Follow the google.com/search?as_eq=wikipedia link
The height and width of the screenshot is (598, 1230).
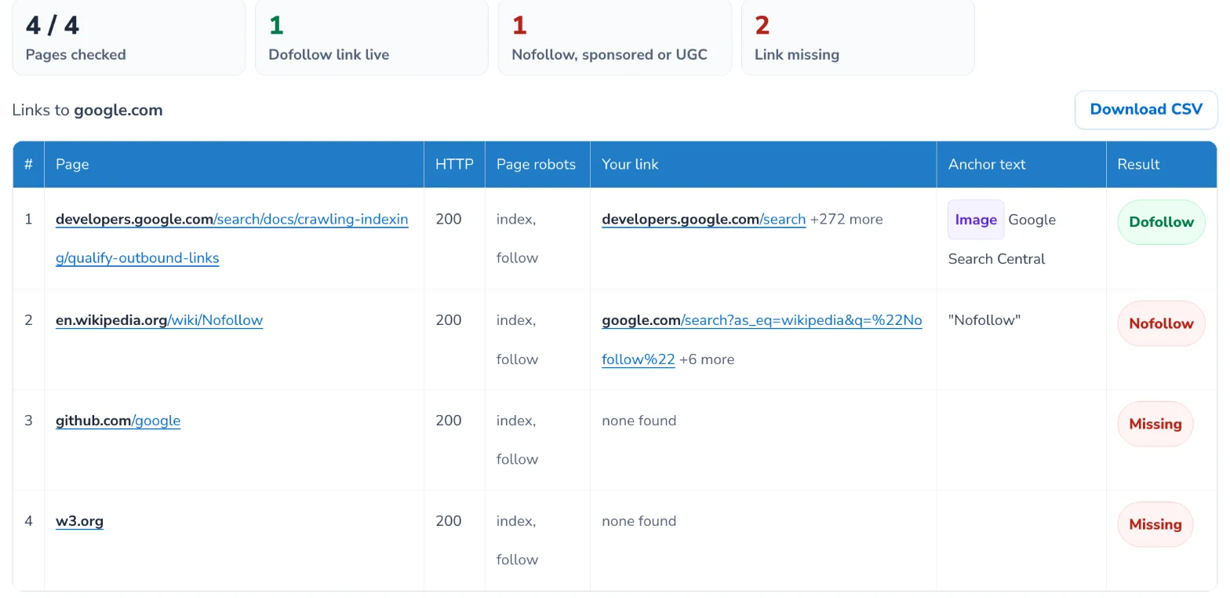tap(762, 340)
